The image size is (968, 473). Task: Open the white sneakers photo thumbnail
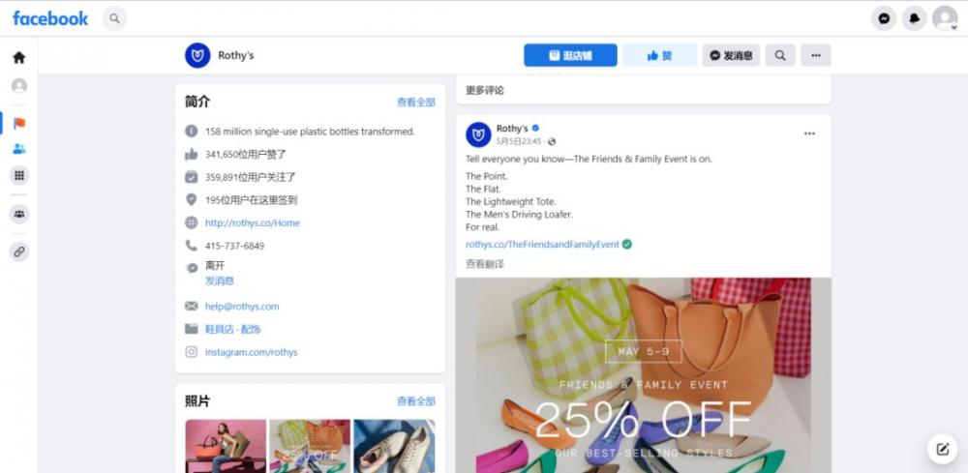395,447
